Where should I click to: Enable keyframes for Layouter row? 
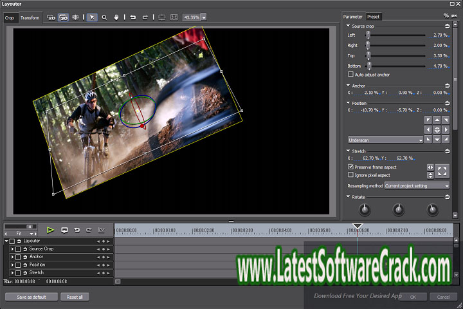(12, 241)
